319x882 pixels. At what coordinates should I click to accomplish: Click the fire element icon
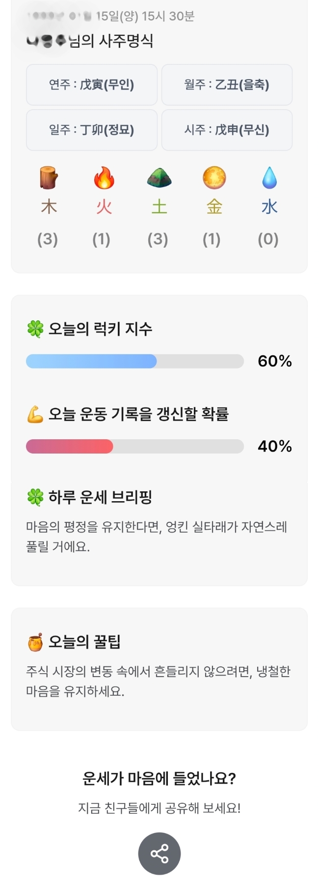pos(104,177)
